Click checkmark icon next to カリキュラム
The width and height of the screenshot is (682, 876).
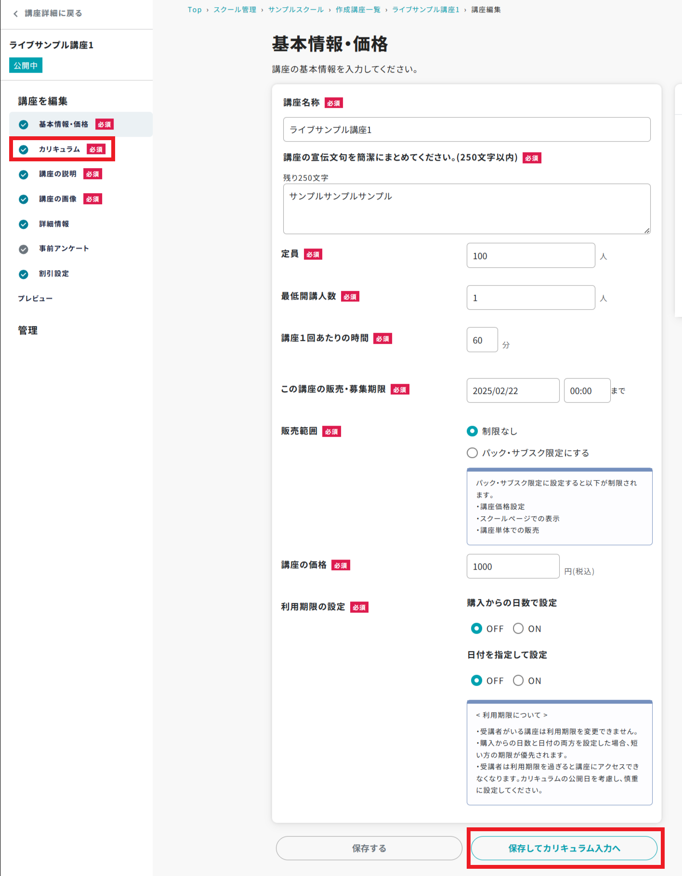coord(24,150)
